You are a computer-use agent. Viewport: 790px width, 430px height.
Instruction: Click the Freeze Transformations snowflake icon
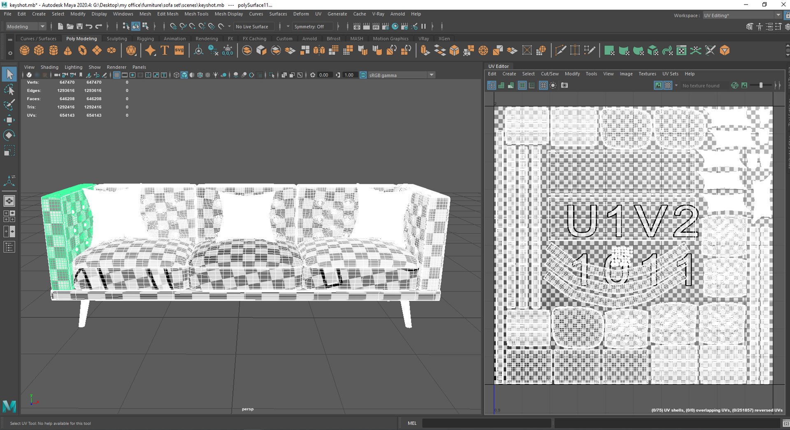coord(228,51)
